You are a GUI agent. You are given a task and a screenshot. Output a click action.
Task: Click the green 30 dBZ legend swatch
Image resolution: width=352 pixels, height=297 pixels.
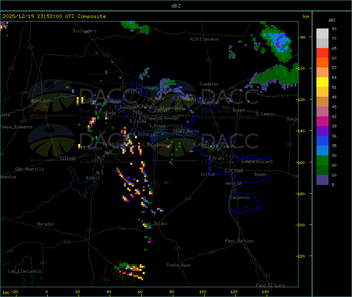(322, 160)
